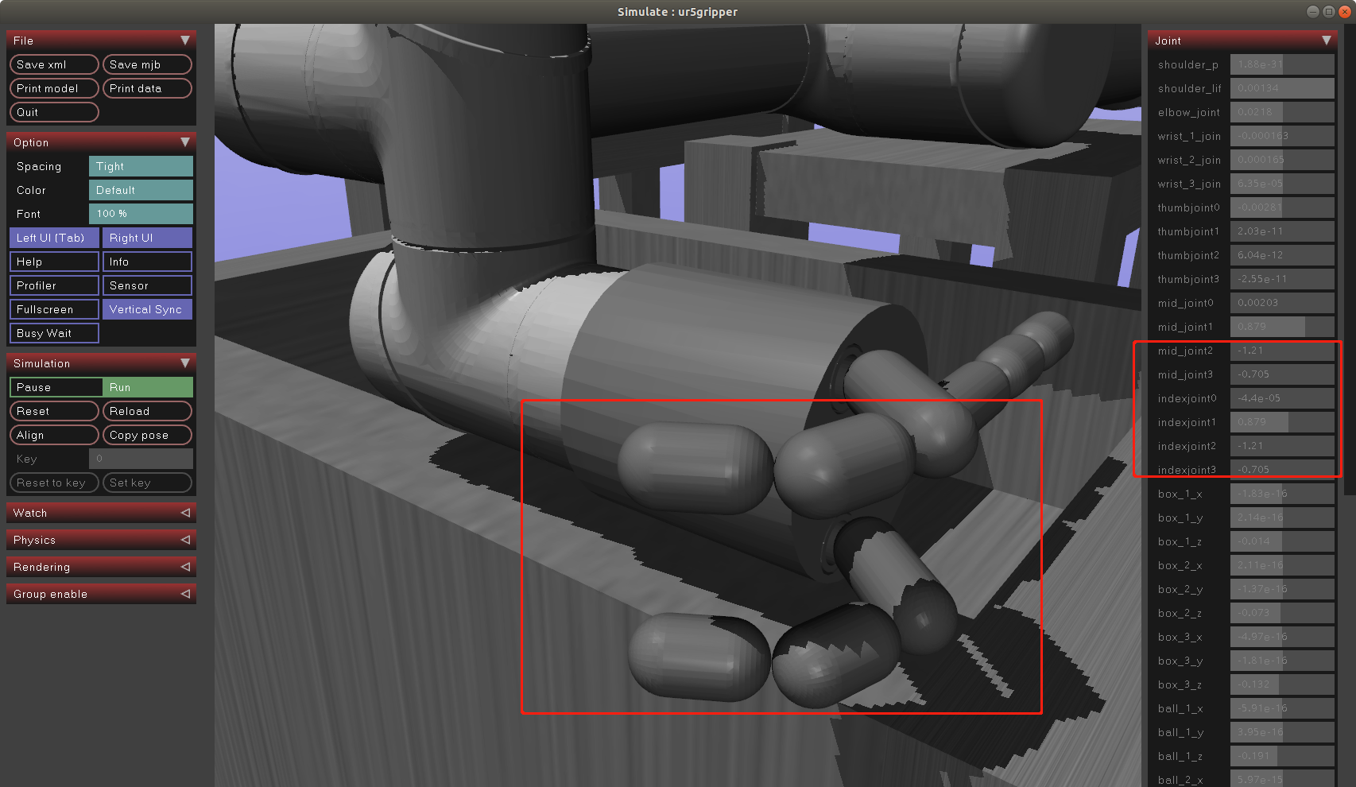Quit the simulator
1356x787 pixels.
tap(54, 112)
